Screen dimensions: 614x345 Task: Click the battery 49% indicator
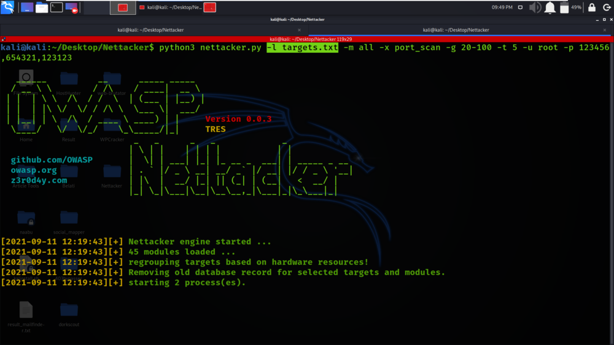point(570,7)
